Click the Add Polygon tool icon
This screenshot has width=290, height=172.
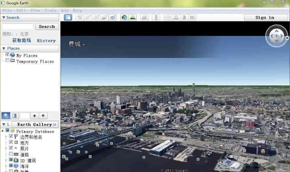pyautogui.click(x=88, y=17)
